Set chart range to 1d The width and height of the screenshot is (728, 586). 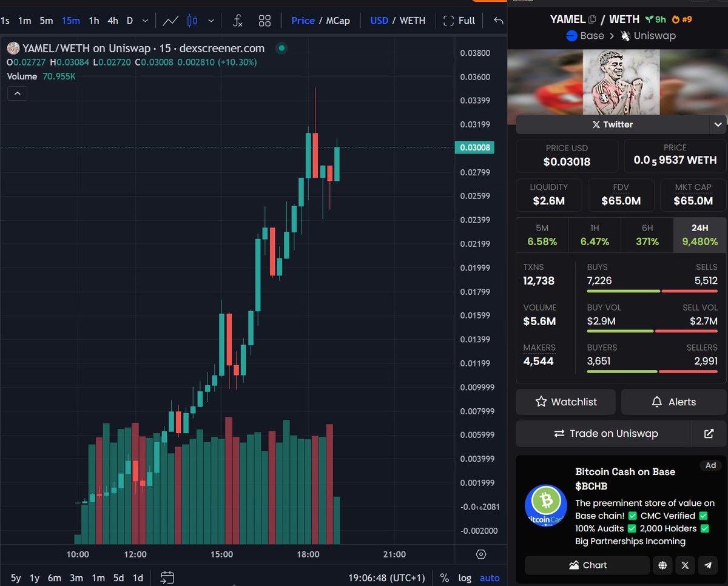(138, 578)
